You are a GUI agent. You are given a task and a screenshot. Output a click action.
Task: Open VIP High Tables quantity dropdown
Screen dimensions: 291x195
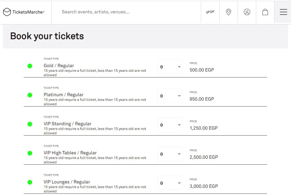click(170, 154)
